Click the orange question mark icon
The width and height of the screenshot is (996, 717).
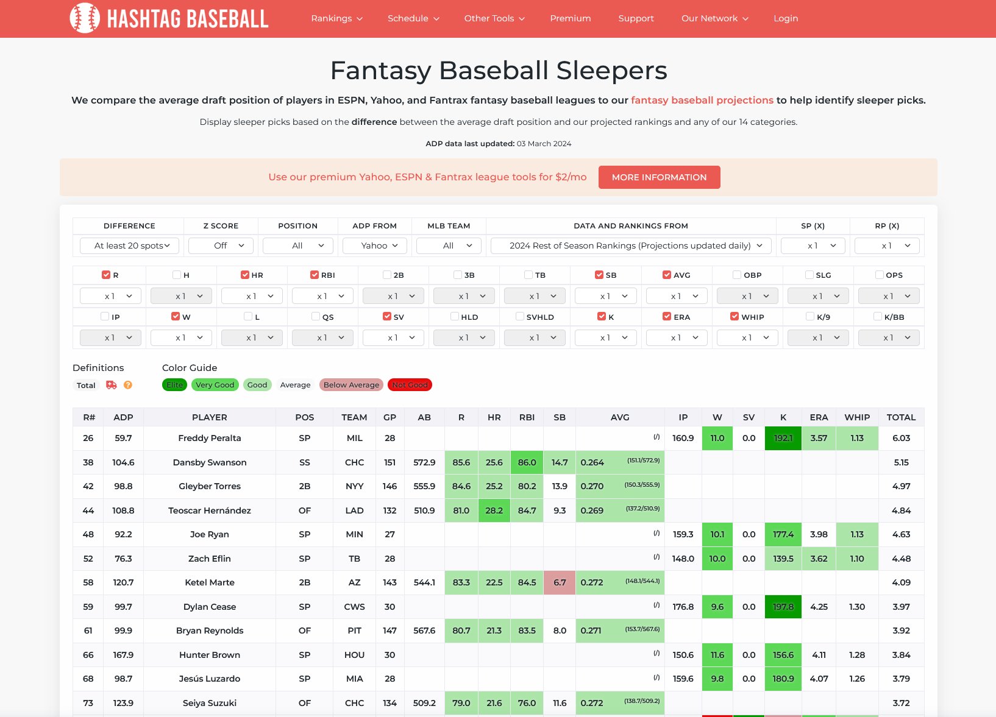128,385
